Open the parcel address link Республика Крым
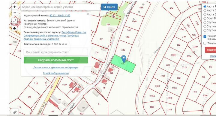The height and width of the screenshot is (116, 216). 55,35
